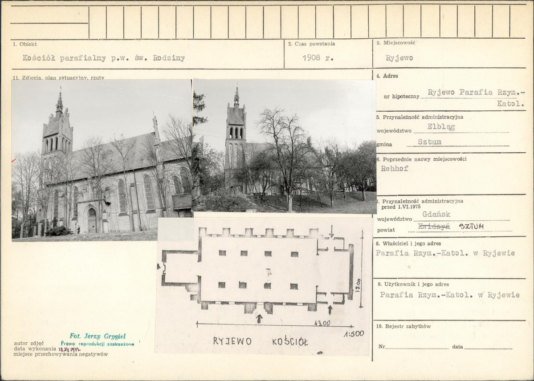Screen dimensions: 534x381
Task: Click the '5. Przynależność administracyjna' heading
Action: click(420, 117)
